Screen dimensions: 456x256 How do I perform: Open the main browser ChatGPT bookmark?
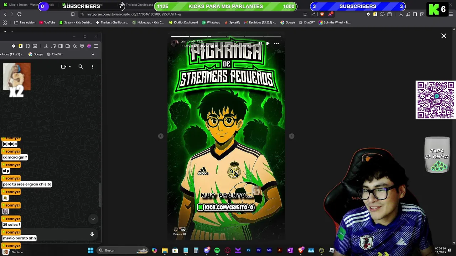(307, 22)
